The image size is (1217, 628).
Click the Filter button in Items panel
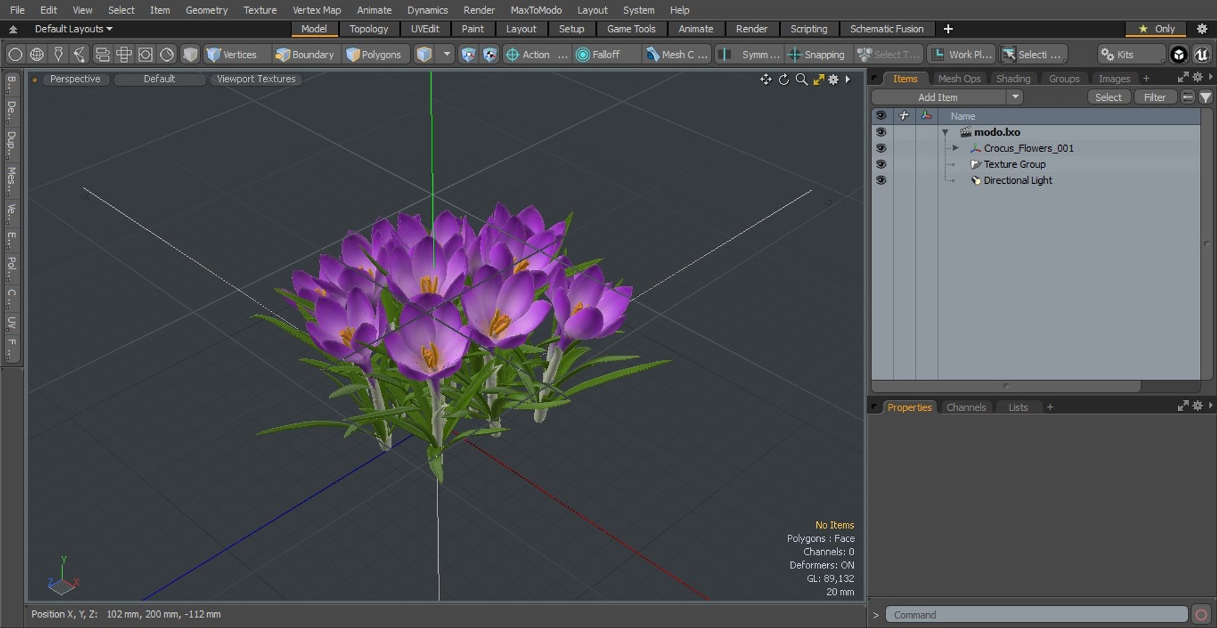click(1154, 97)
